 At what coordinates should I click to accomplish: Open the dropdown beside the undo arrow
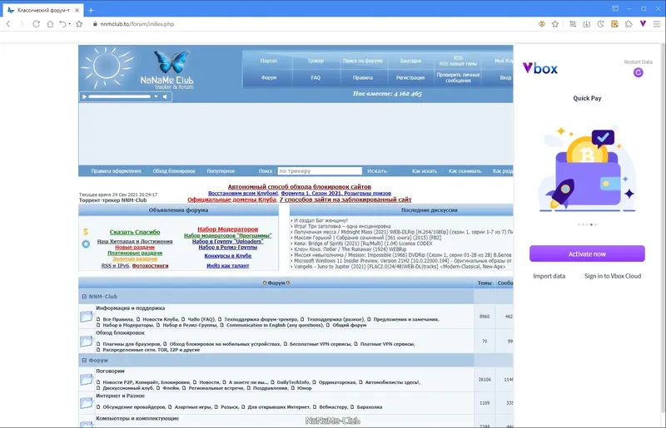point(69,24)
